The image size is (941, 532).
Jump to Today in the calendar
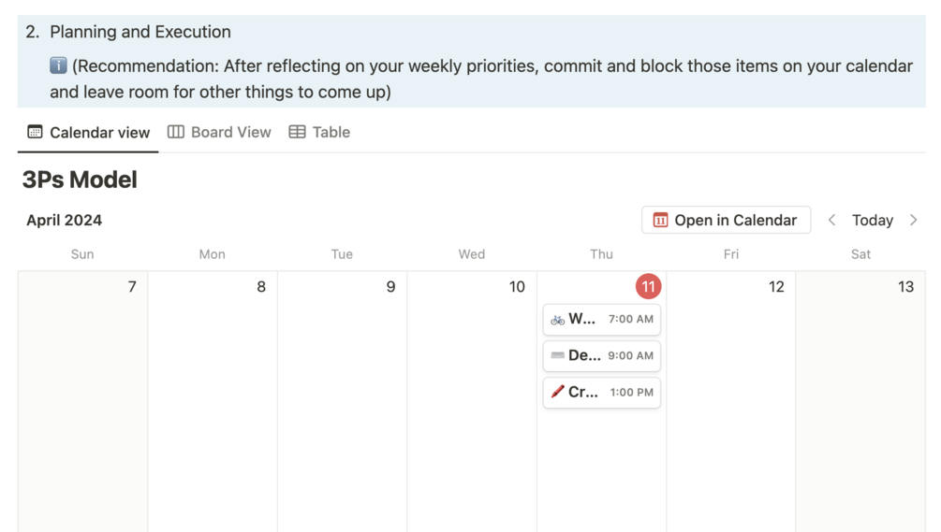pyautogui.click(x=872, y=220)
